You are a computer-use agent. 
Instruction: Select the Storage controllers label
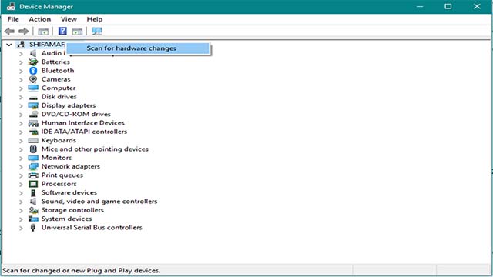[x=72, y=210]
